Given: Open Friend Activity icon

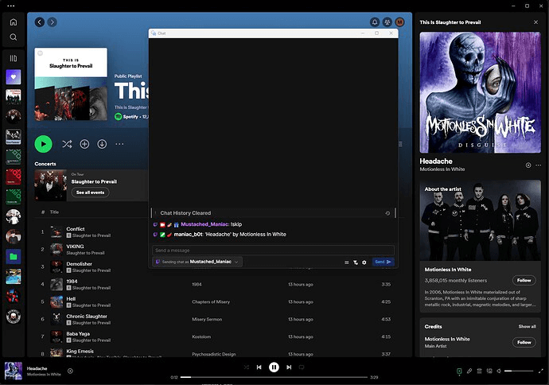Looking at the screenshot, I should click(387, 22).
